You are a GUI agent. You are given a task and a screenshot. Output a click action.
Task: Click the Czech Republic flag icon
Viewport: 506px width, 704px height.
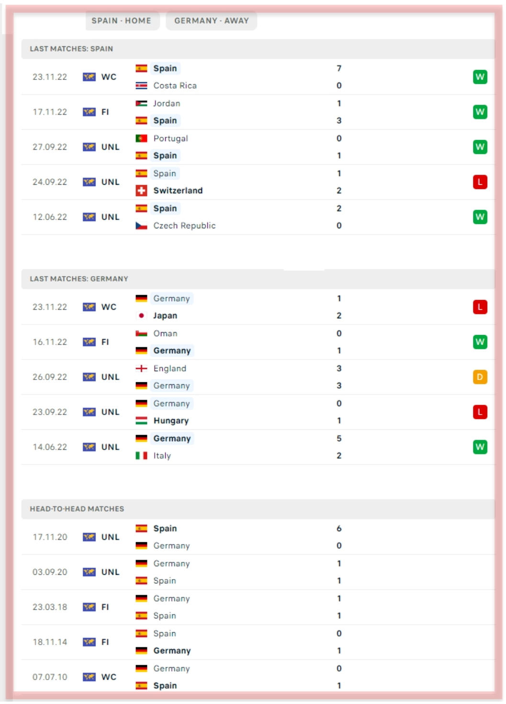coord(141,225)
